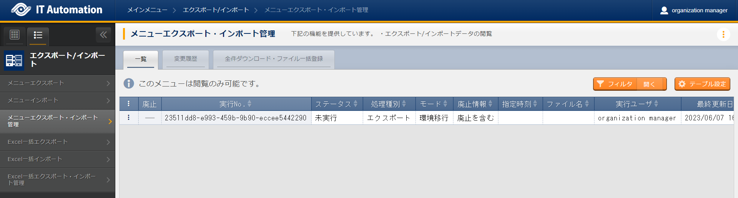The image size is (738, 198).
Task: Open Excel一括エクスポート in the sidebar
Action: pos(57,142)
